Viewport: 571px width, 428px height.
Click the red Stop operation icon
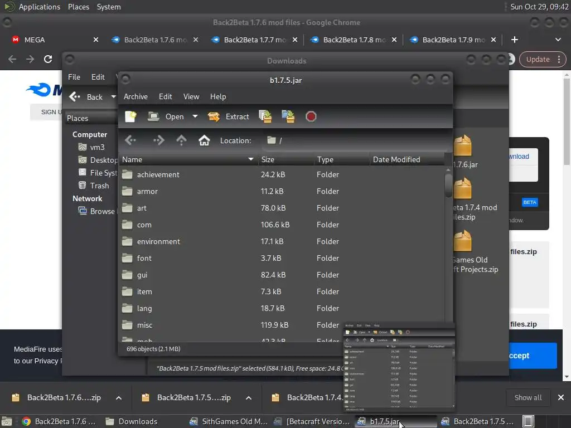coord(311,116)
